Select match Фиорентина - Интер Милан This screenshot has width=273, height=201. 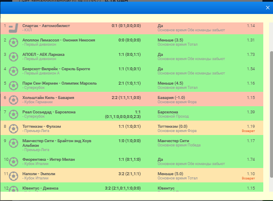pyautogui.click(x=49, y=160)
